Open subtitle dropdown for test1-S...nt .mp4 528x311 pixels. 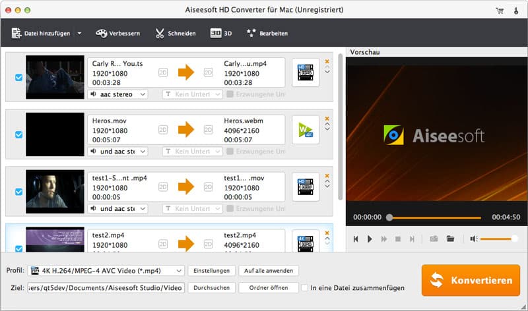click(192, 209)
